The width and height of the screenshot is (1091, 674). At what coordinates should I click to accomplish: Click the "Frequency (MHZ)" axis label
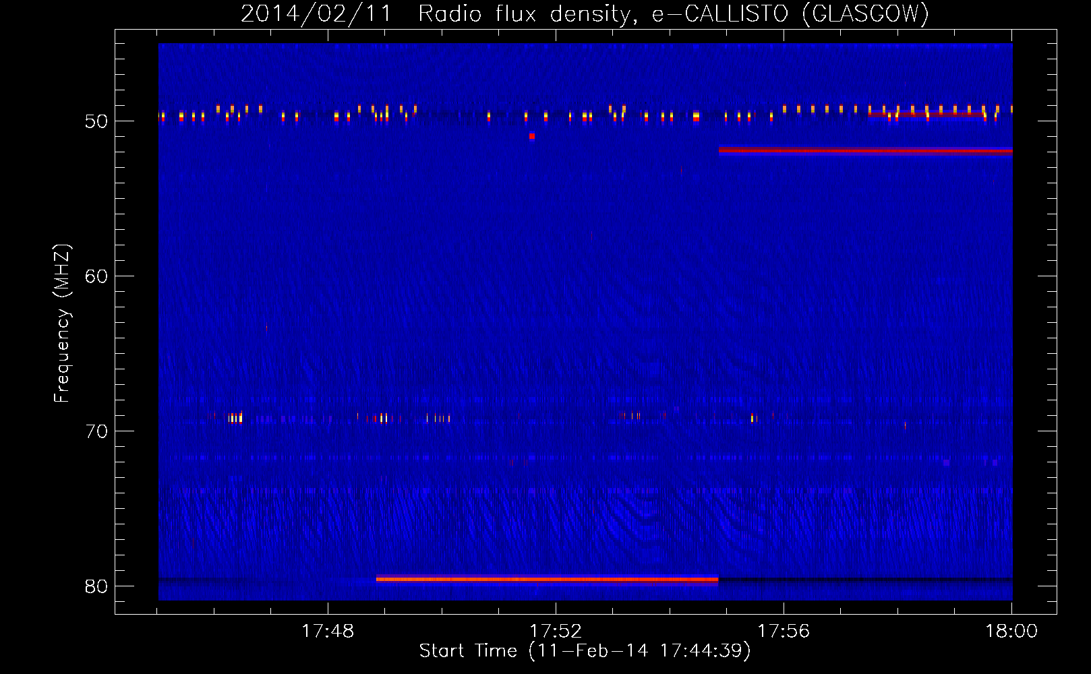pos(62,324)
